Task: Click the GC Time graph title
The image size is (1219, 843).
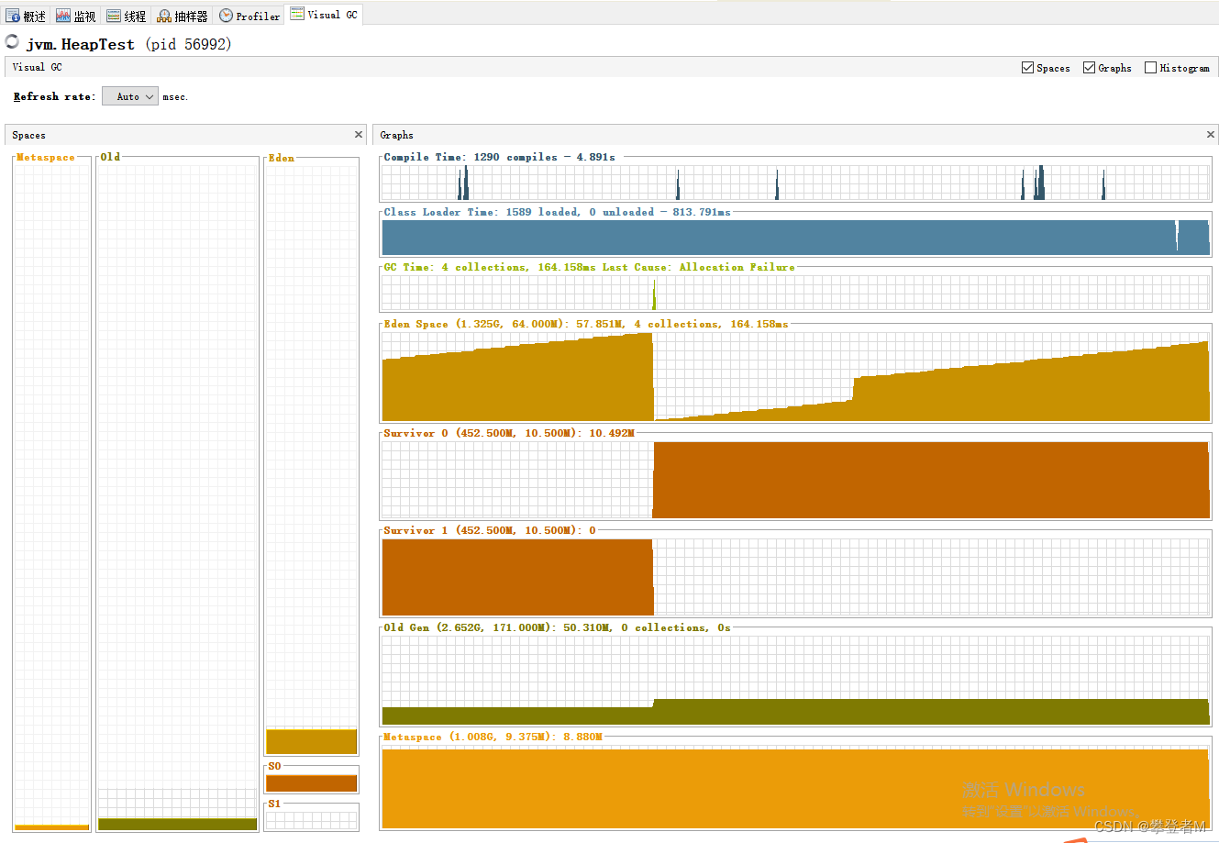Action: 589,267
